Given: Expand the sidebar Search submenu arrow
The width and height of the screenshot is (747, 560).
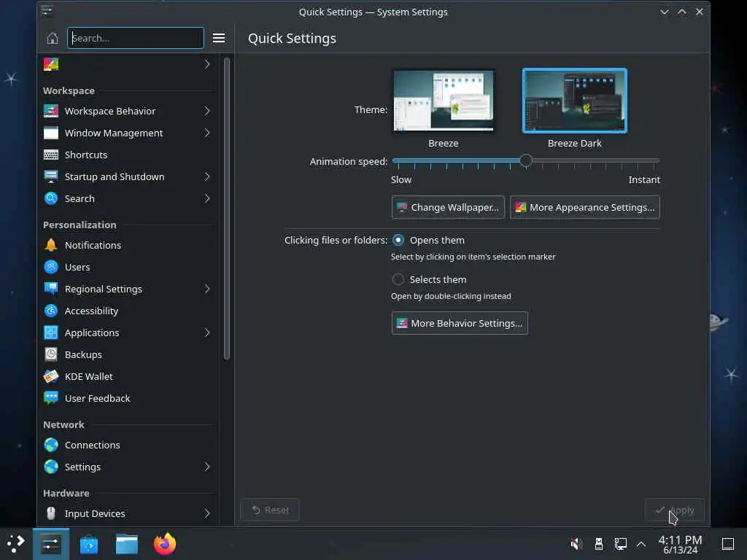Looking at the screenshot, I should 207,198.
